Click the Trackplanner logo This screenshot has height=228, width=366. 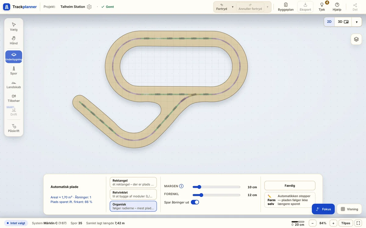[x=20, y=7]
